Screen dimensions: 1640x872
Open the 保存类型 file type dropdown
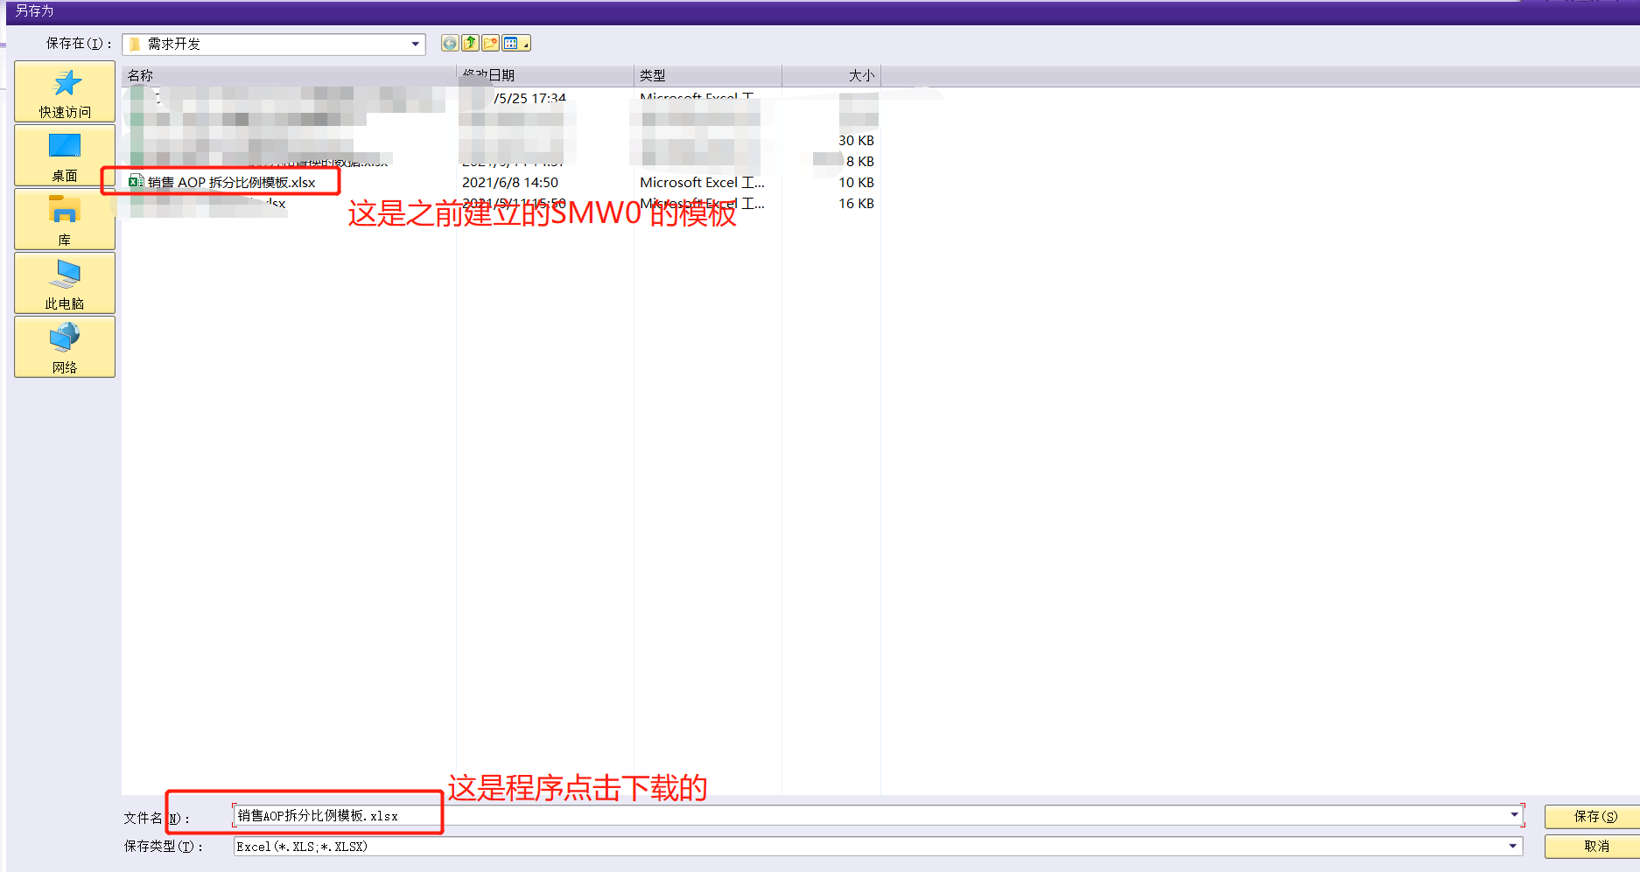pyautogui.click(x=1513, y=846)
